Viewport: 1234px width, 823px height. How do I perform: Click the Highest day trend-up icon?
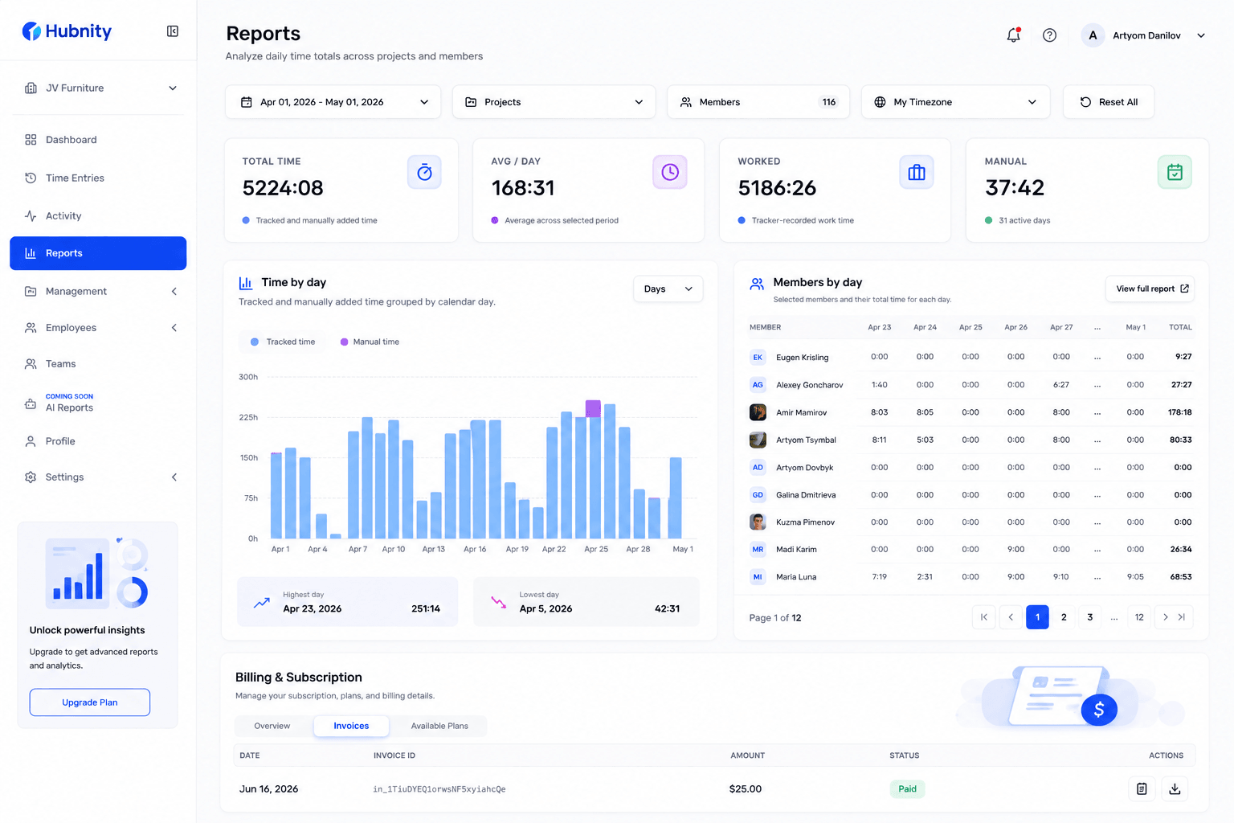click(x=262, y=602)
